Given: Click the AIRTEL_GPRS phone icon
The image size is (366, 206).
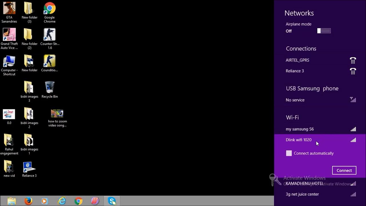Looking at the screenshot, I should [x=353, y=60].
